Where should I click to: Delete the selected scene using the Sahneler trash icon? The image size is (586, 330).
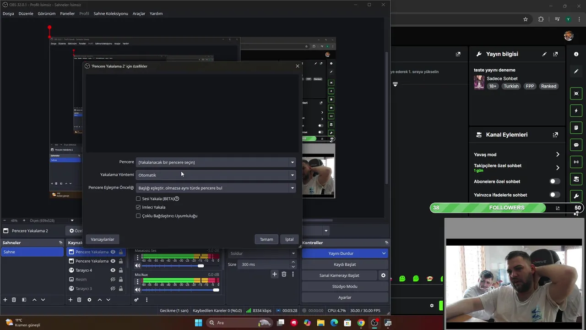[x=14, y=300]
